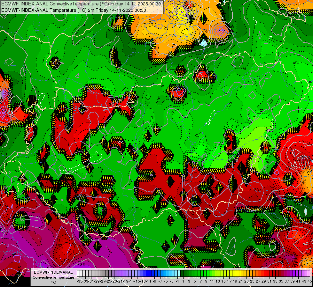Click the 9 tick label between 7 and 11
Screen dimensions: 313x287
pos(206,281)
